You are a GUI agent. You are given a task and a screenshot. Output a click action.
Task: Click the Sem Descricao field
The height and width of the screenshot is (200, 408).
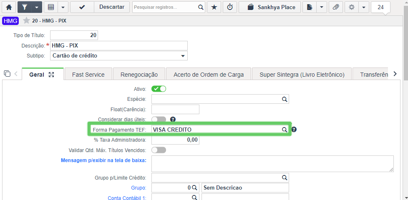tap(245, 187)
